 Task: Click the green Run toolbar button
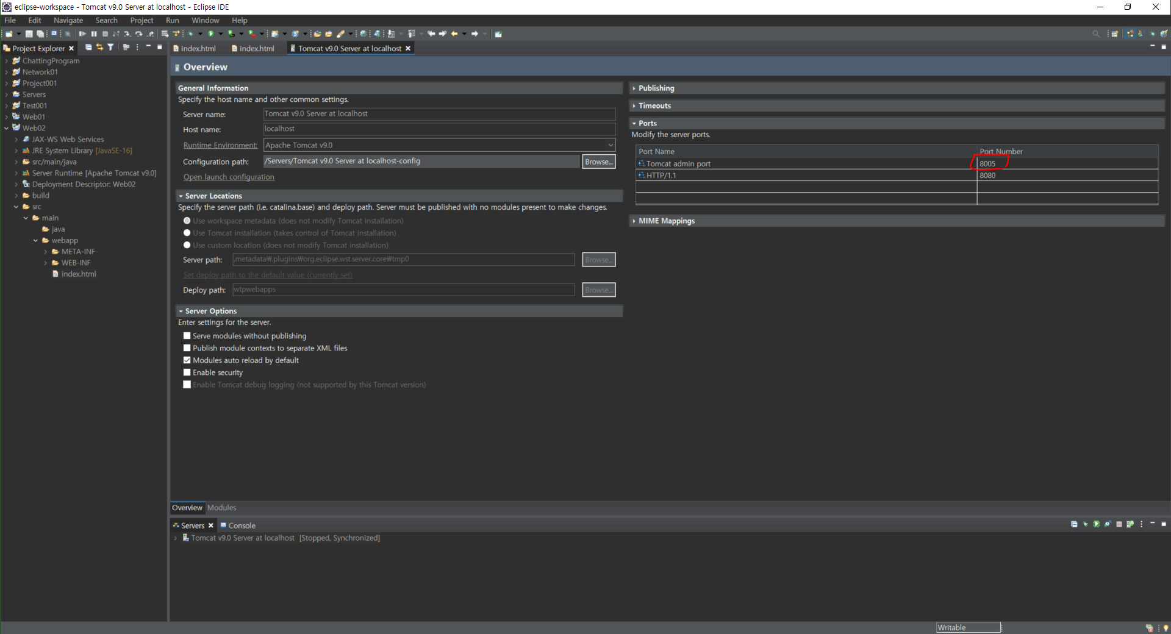(x=210, y=34)
